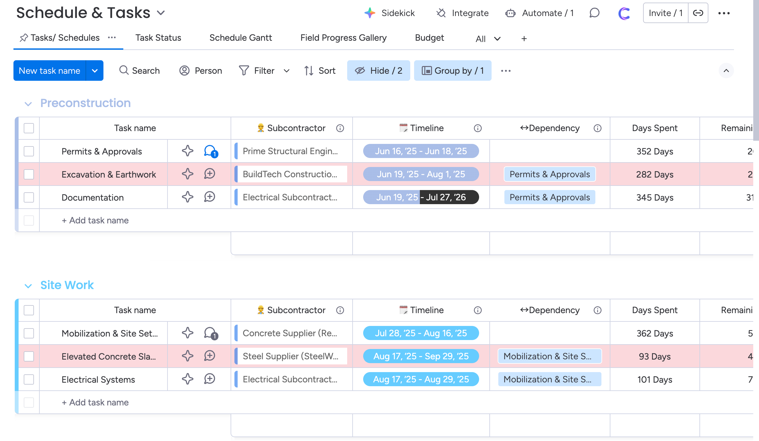Click the Invite / 1 button

[x=665, y=13]
